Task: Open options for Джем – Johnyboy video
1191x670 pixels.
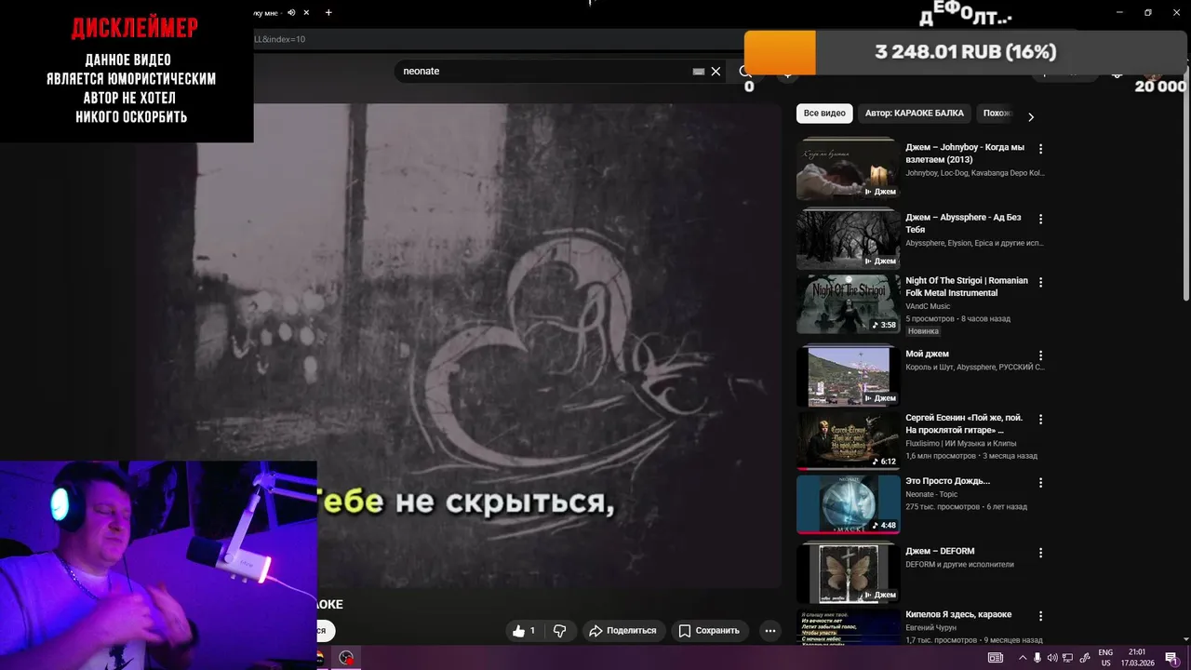Action: [x=1040, y=149]
